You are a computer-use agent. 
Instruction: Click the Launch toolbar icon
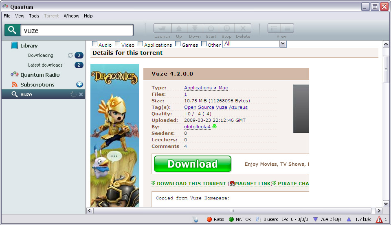coord(163,28)
